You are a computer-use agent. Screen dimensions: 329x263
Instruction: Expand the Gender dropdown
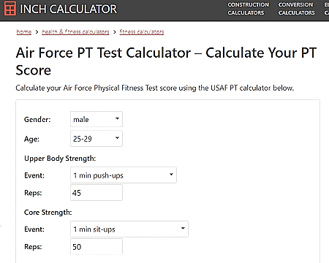pyautogui.click(x=97, y=119)
